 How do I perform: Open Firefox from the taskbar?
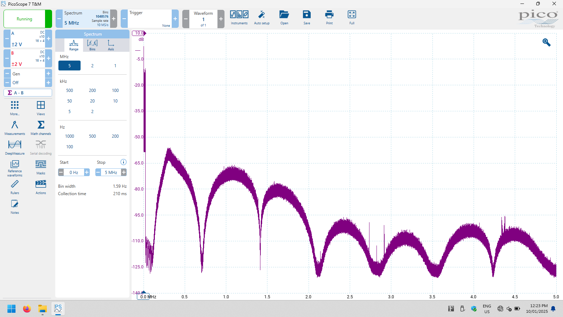[x=27, y=309]
